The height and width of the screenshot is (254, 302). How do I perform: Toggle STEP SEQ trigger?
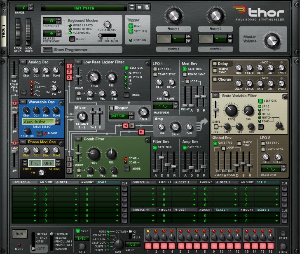point(131,31)
